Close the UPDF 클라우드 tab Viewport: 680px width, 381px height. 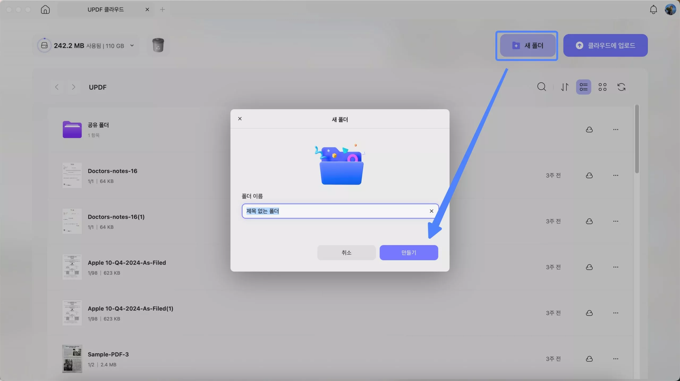[x=147, y=10]
